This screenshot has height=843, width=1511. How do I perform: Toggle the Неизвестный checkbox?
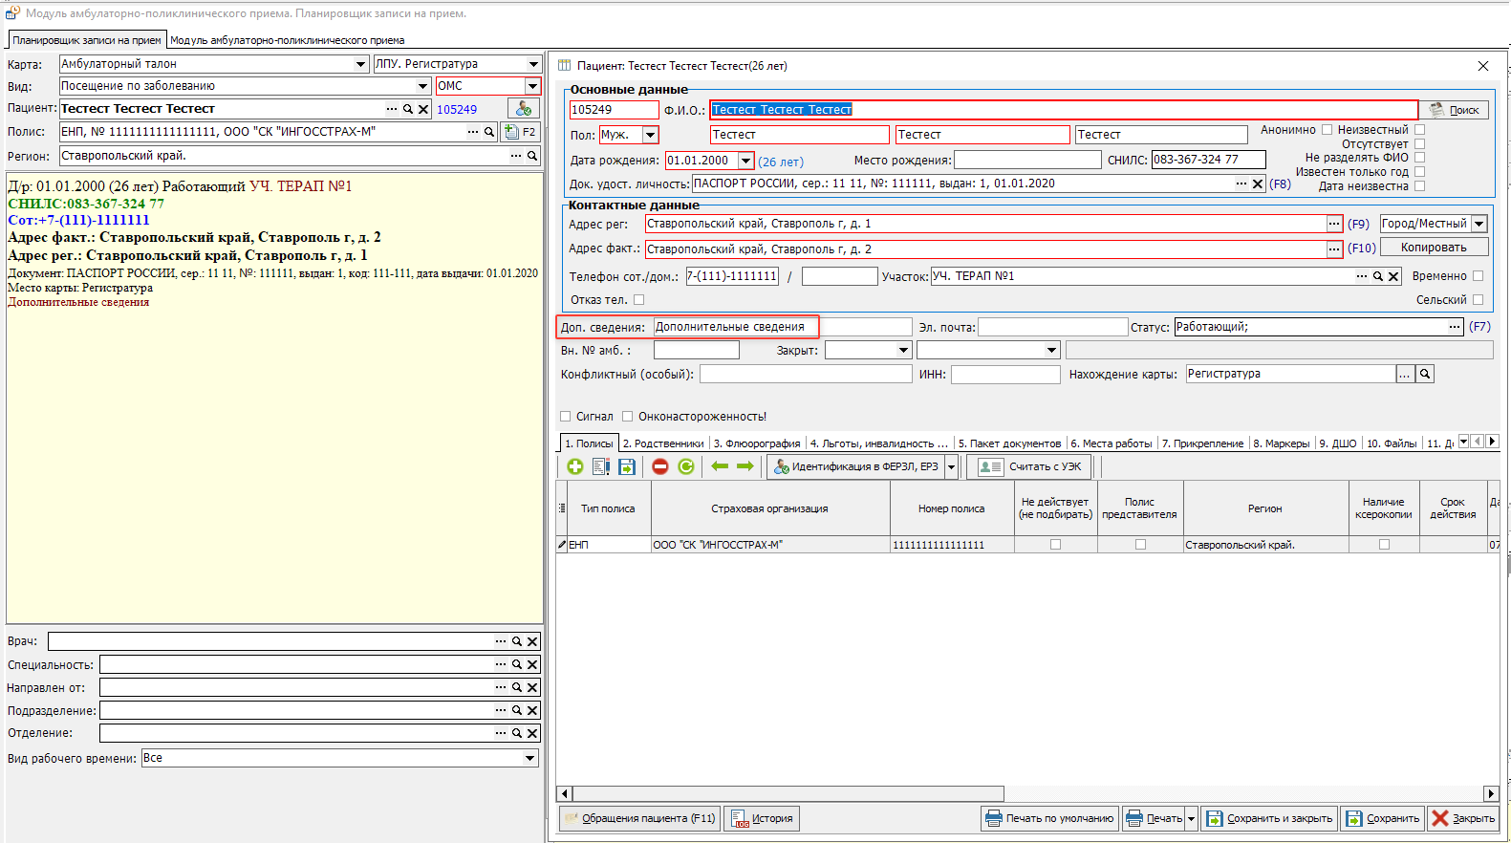click(x=1419, y=130)
